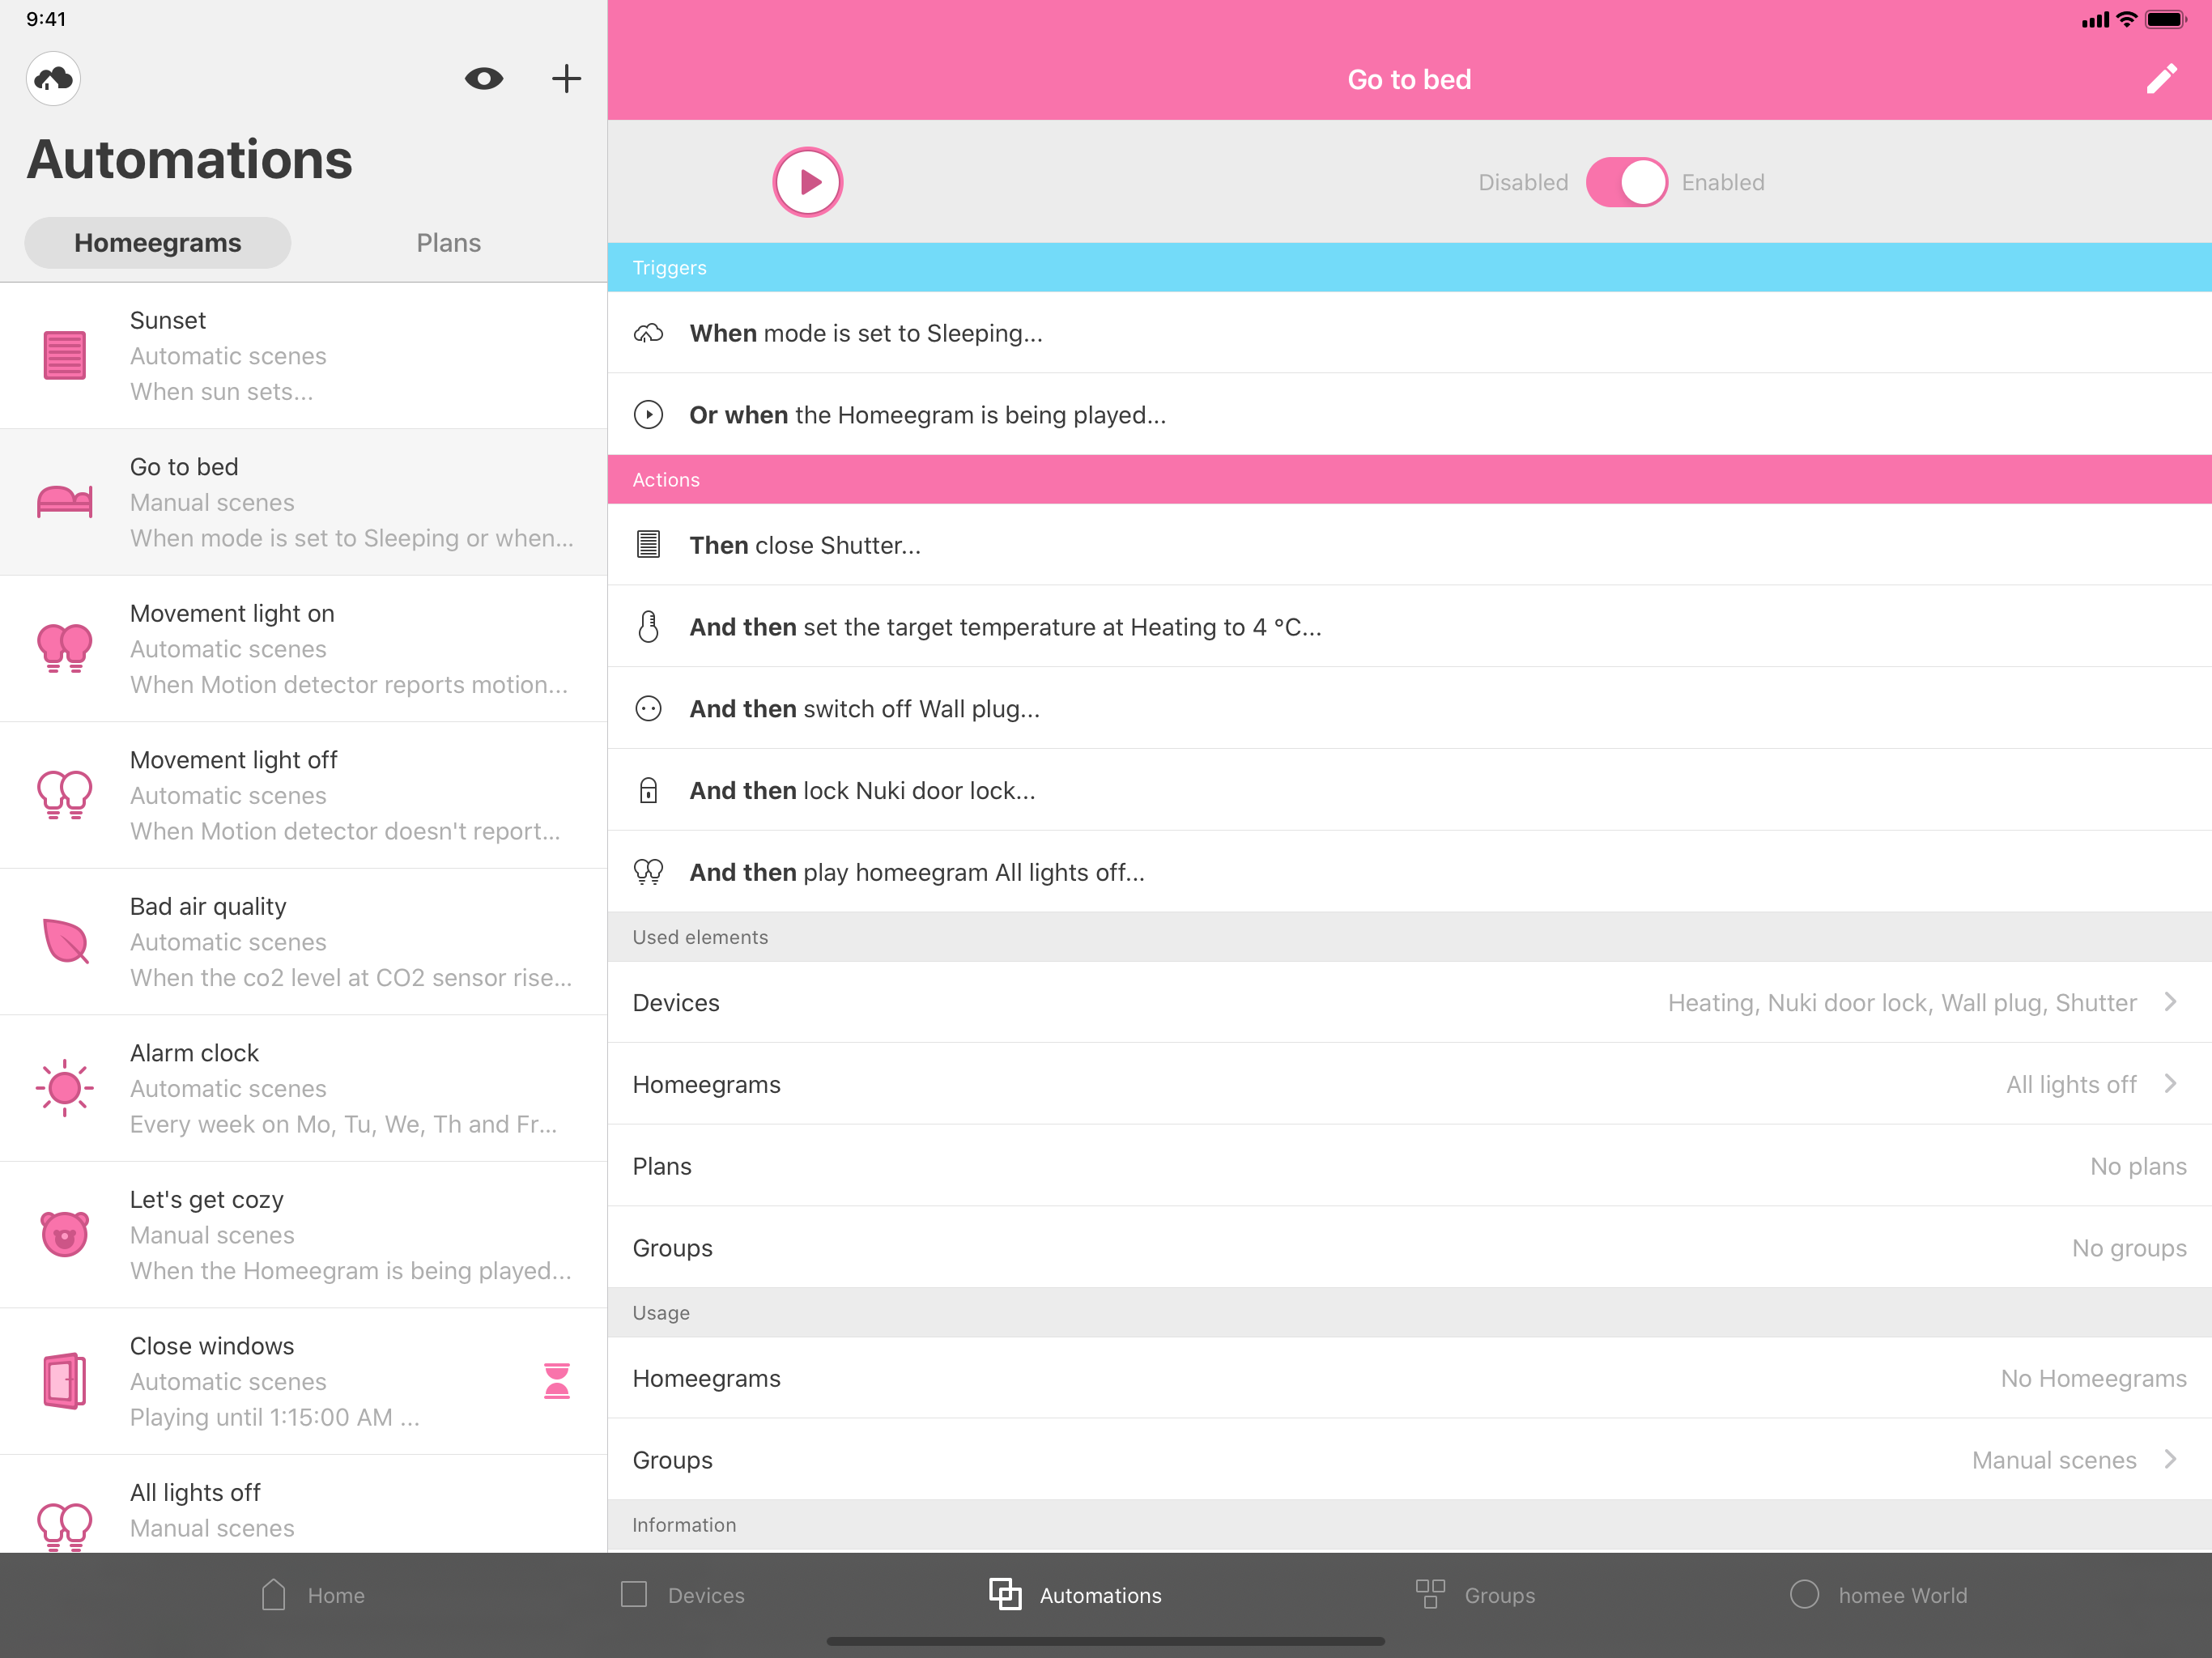The image size is (2212, 1658).
Task: Open the Groups bottom tab
Action: (1476, 1595)
